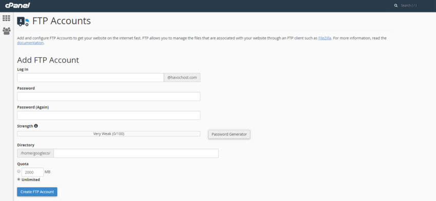Select the Unlimited quota radio button

[x=19, y=180]
